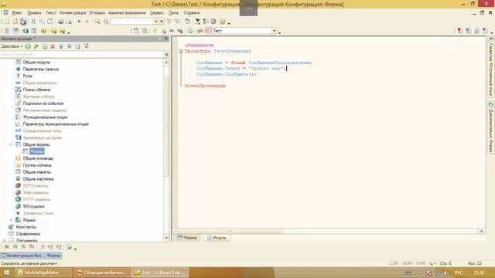
Task: Expand the Документы tree node
Action: click(x=5, y=240)
